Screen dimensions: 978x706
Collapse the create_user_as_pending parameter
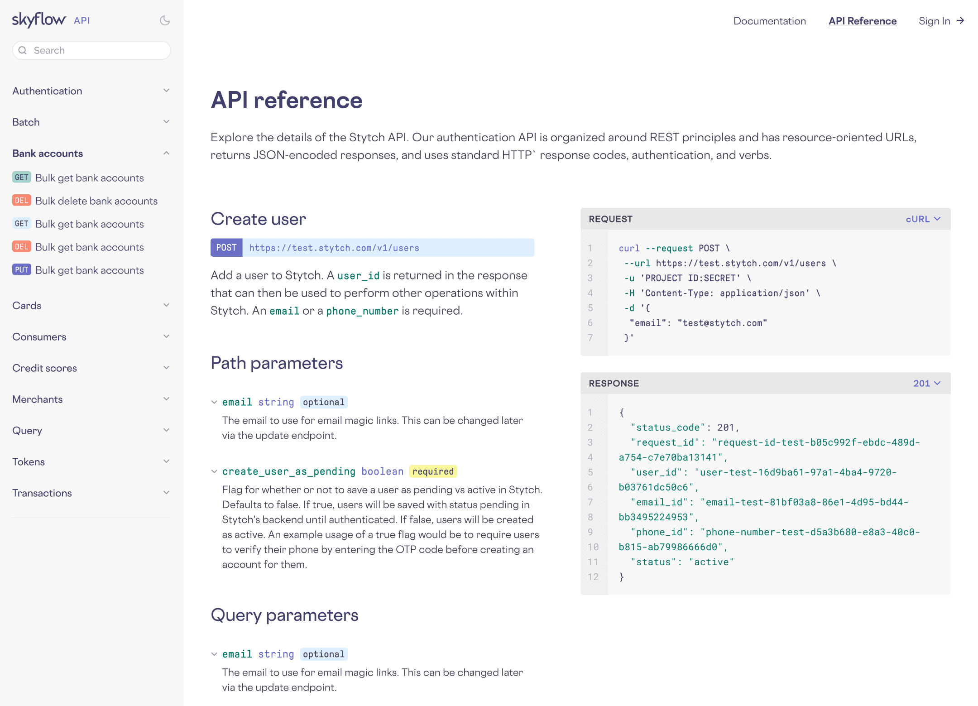pos(214,471)
